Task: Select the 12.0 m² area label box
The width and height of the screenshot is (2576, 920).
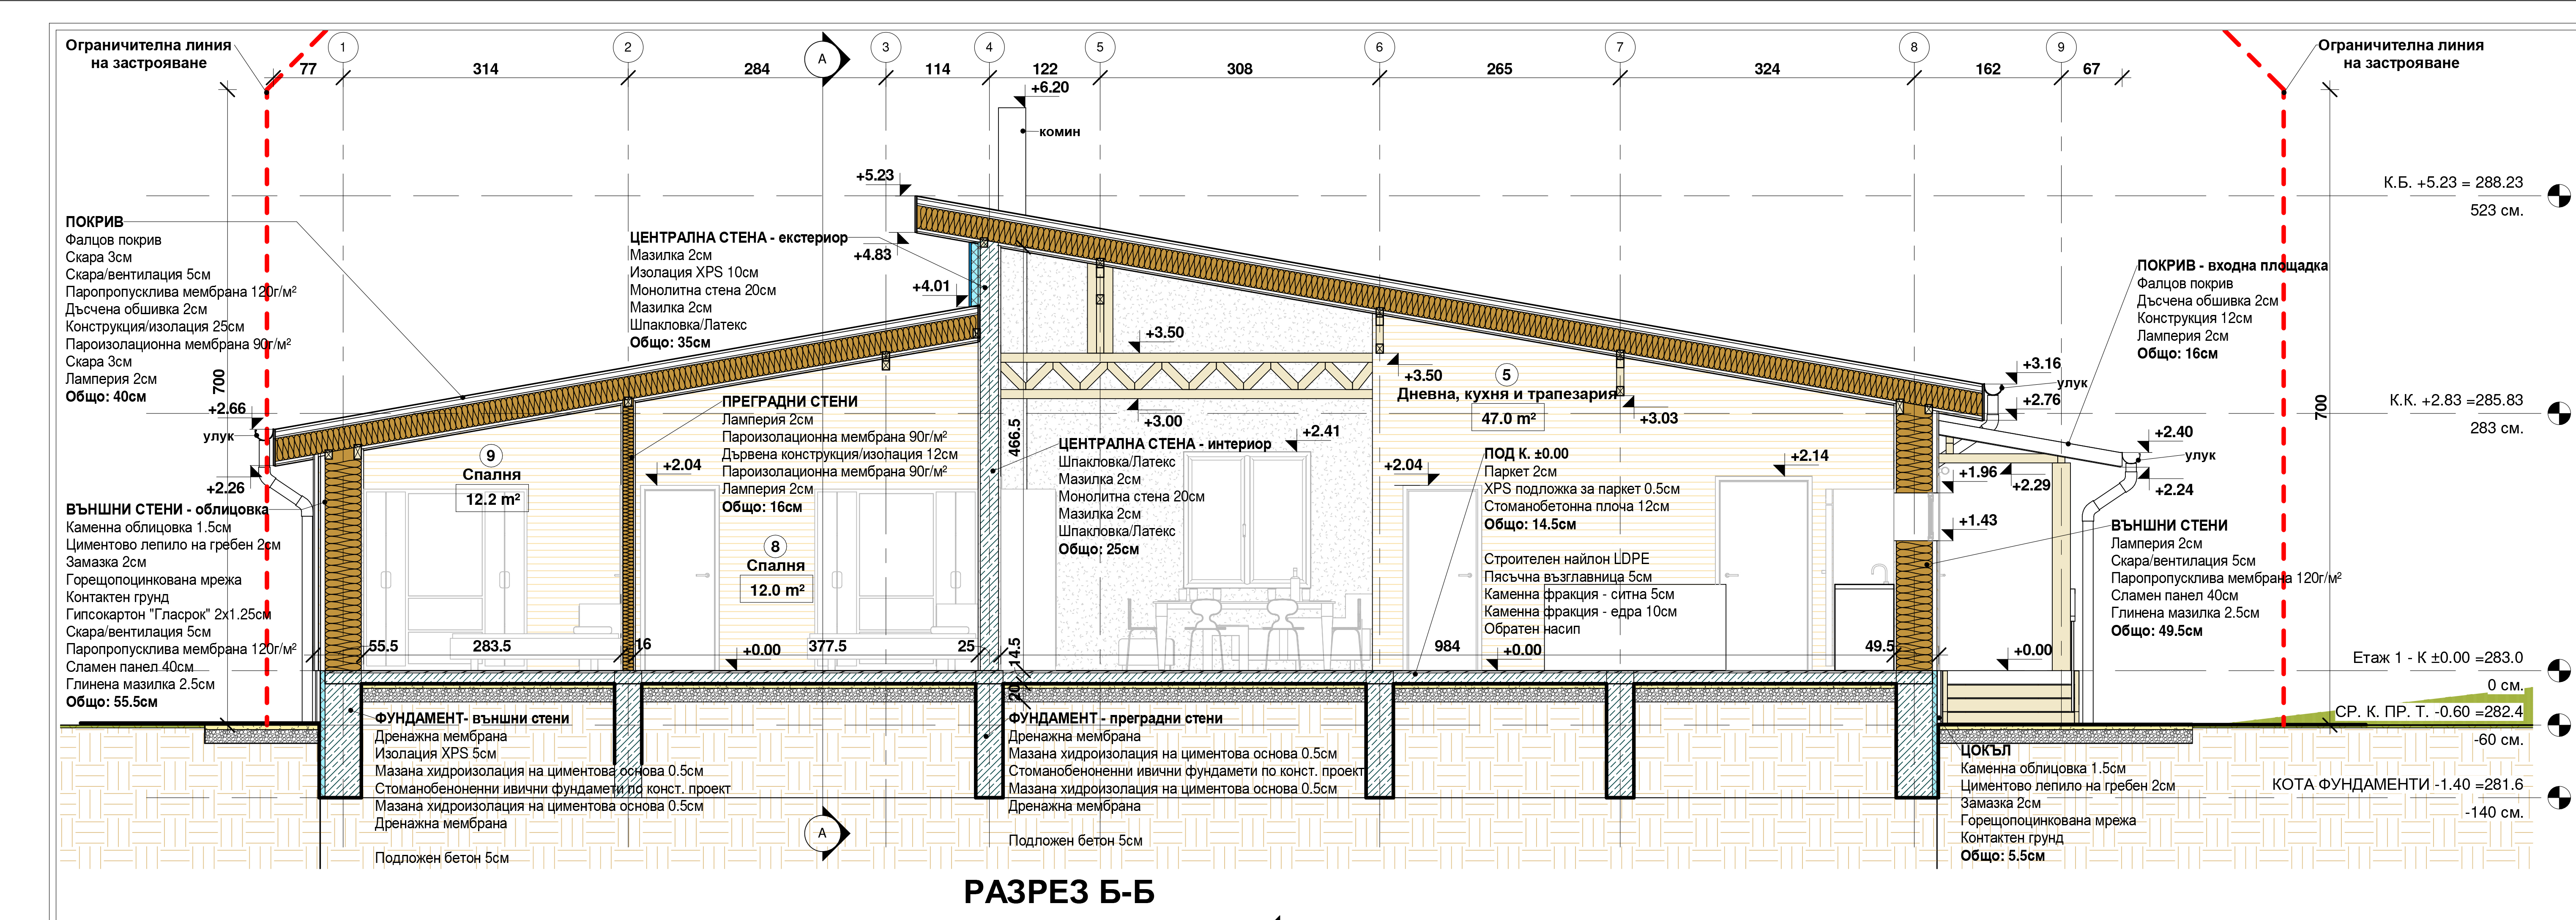Action: coord(777,590)
